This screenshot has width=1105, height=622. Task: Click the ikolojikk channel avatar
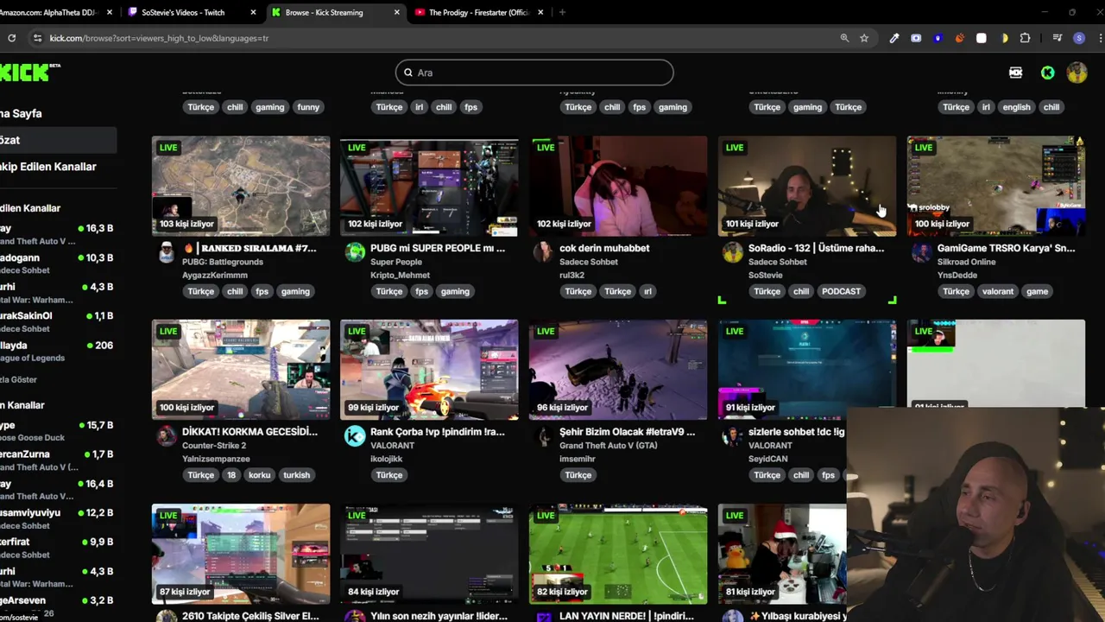[355, 436]
